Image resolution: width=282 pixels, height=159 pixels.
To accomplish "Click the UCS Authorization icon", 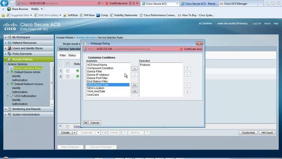I will point(12,96).
